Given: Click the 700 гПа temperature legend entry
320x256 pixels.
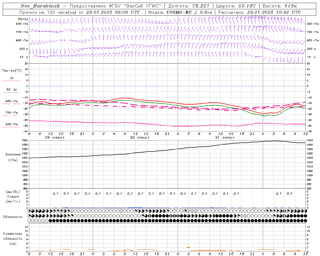Looking at the screenshot, I should tap(12, 113).
